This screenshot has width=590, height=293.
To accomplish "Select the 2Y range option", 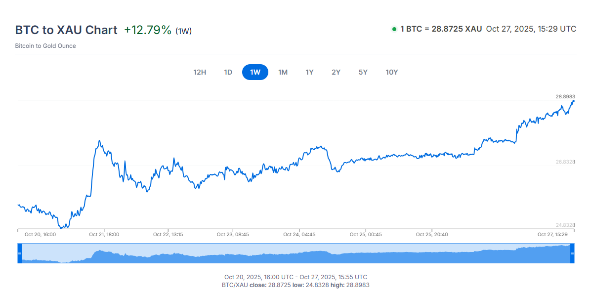I will click(336, 72).
